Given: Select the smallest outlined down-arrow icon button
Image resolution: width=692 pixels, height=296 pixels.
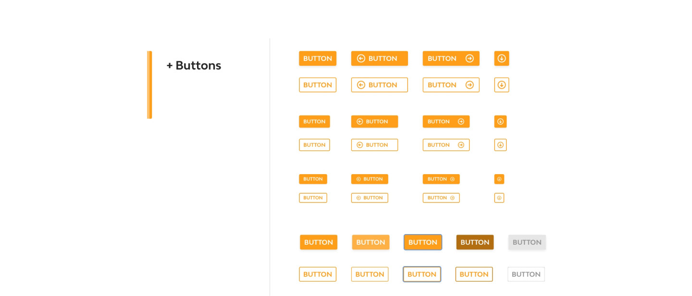Looking at the screenshot, I should pos(499,198).
